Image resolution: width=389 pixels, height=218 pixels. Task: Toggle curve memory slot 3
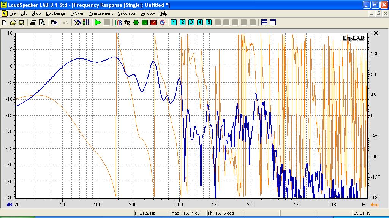point(191,22)
